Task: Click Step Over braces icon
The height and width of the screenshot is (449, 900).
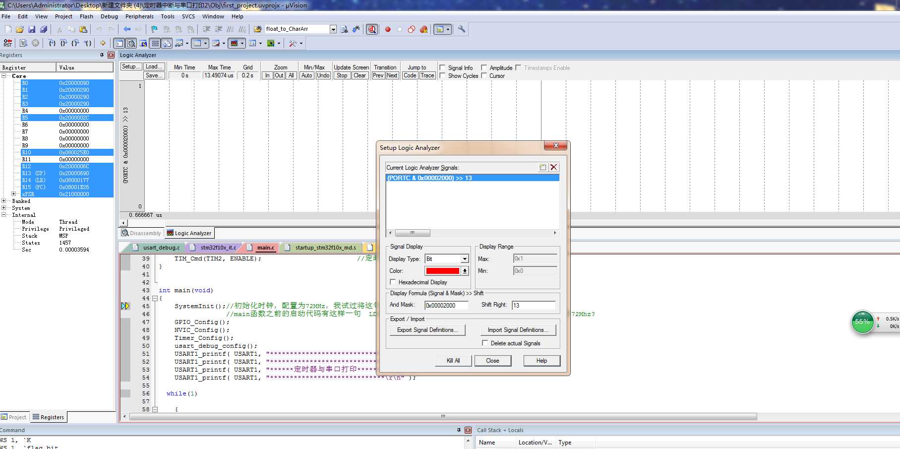Action: (63, 43)
